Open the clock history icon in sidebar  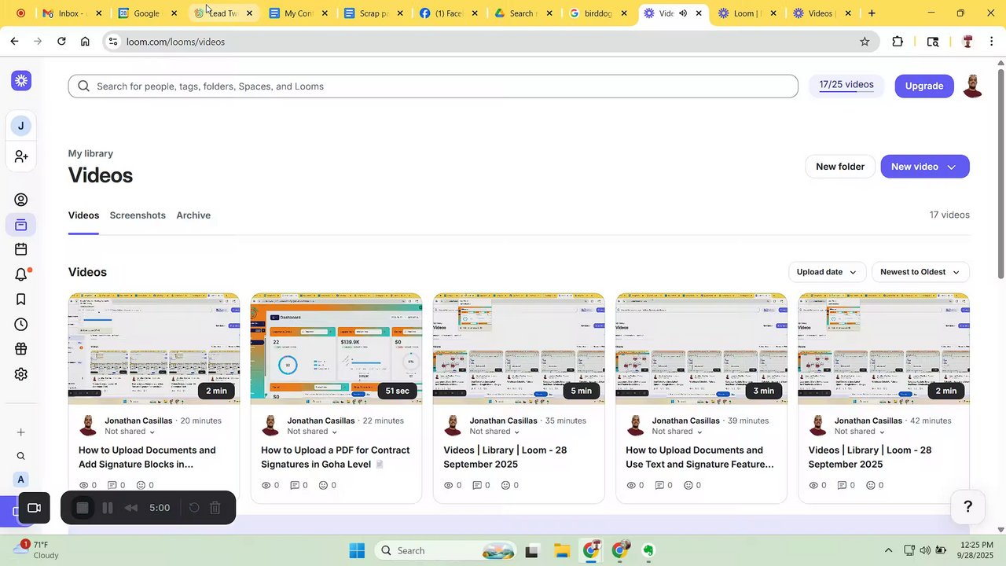coord(21,325)
